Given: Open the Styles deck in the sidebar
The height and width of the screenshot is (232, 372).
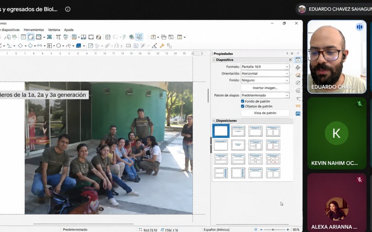Looking at the screenshot, I should click(298, 68).
